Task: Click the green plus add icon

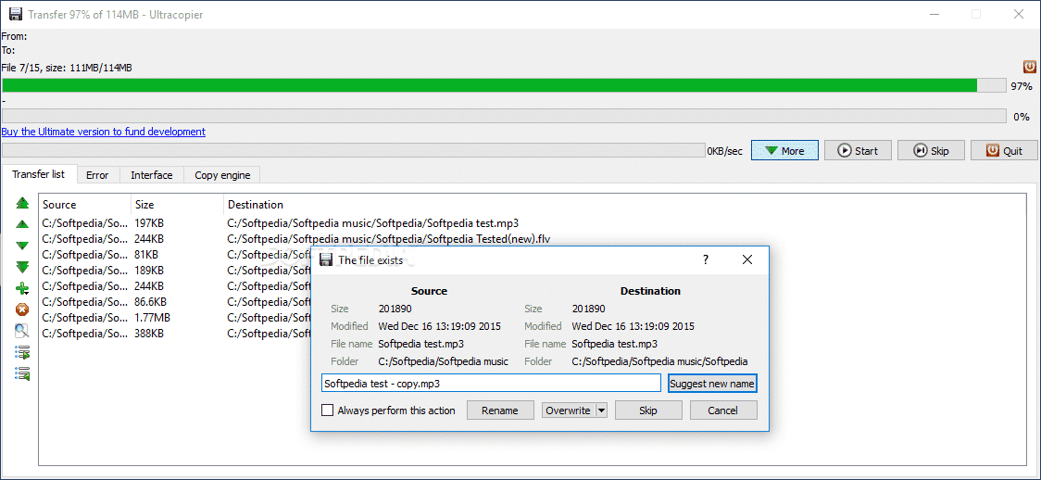Action: point(22,288)
